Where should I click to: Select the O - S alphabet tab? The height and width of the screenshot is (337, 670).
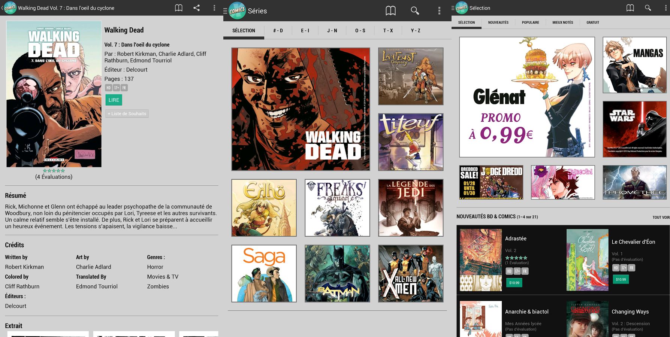tap(360, 31)
